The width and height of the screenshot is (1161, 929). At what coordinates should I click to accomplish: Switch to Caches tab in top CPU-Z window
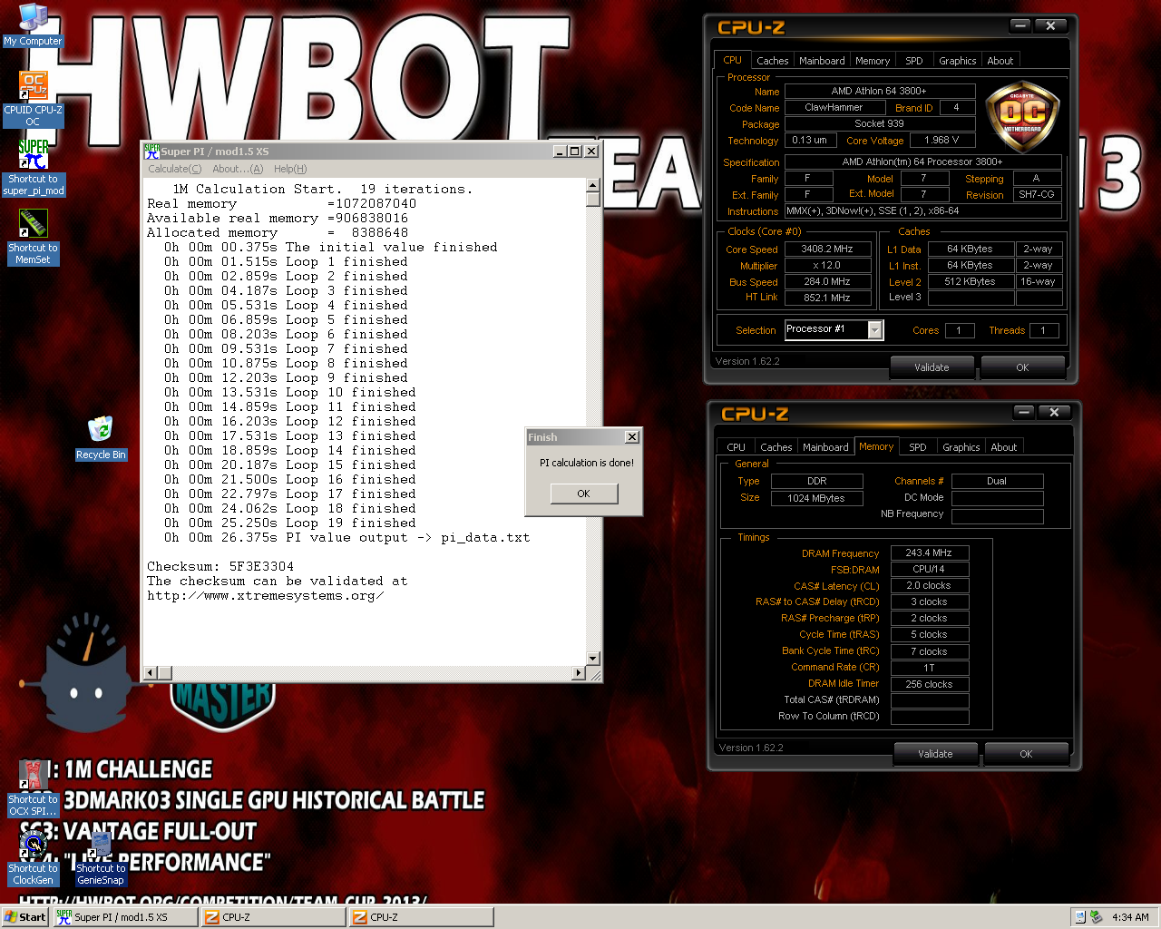(x=772, y=61)
